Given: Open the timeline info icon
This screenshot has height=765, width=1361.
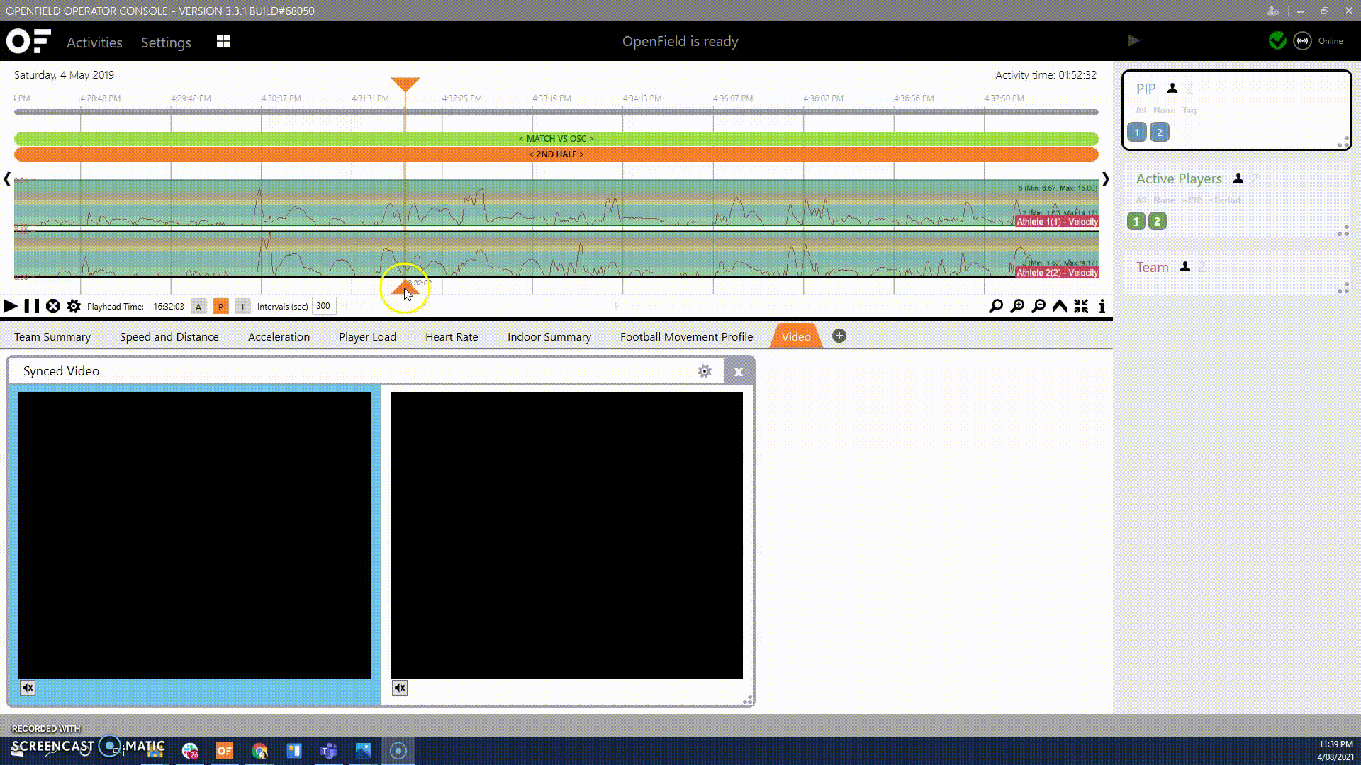Looking at the screenshot, I should coord(1102,306).
